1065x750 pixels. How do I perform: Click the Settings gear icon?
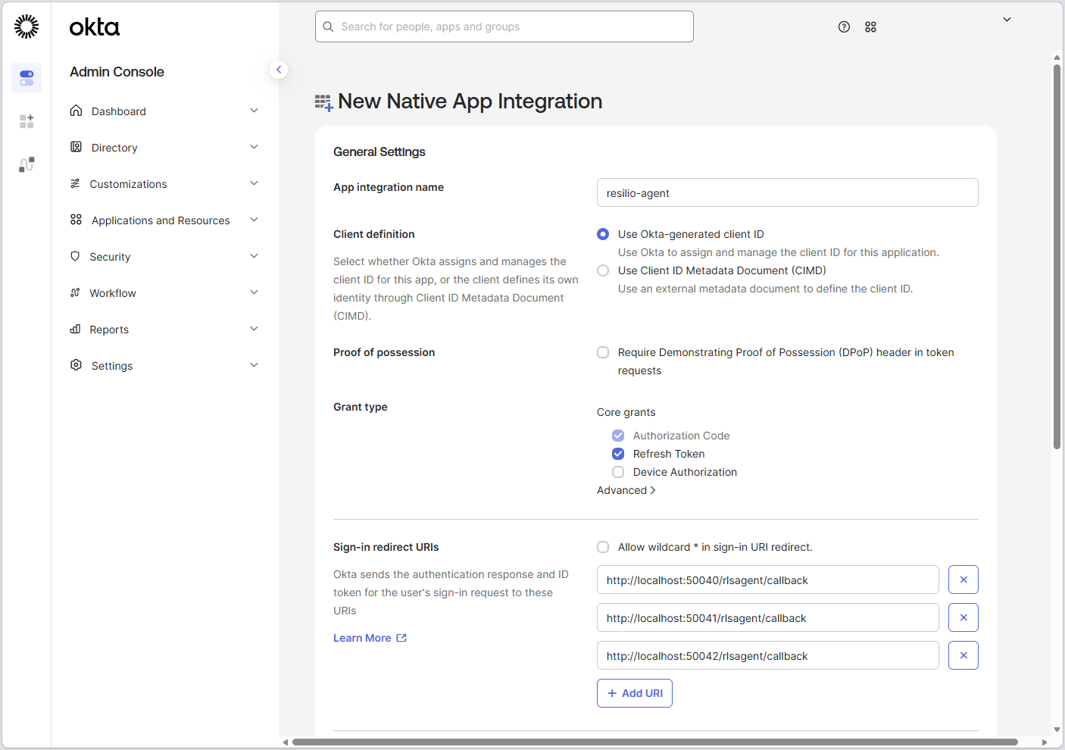pos(76,365)
